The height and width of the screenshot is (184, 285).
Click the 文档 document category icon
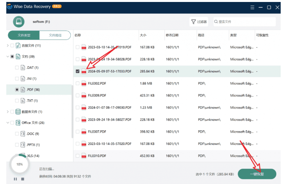coord(18,57)
